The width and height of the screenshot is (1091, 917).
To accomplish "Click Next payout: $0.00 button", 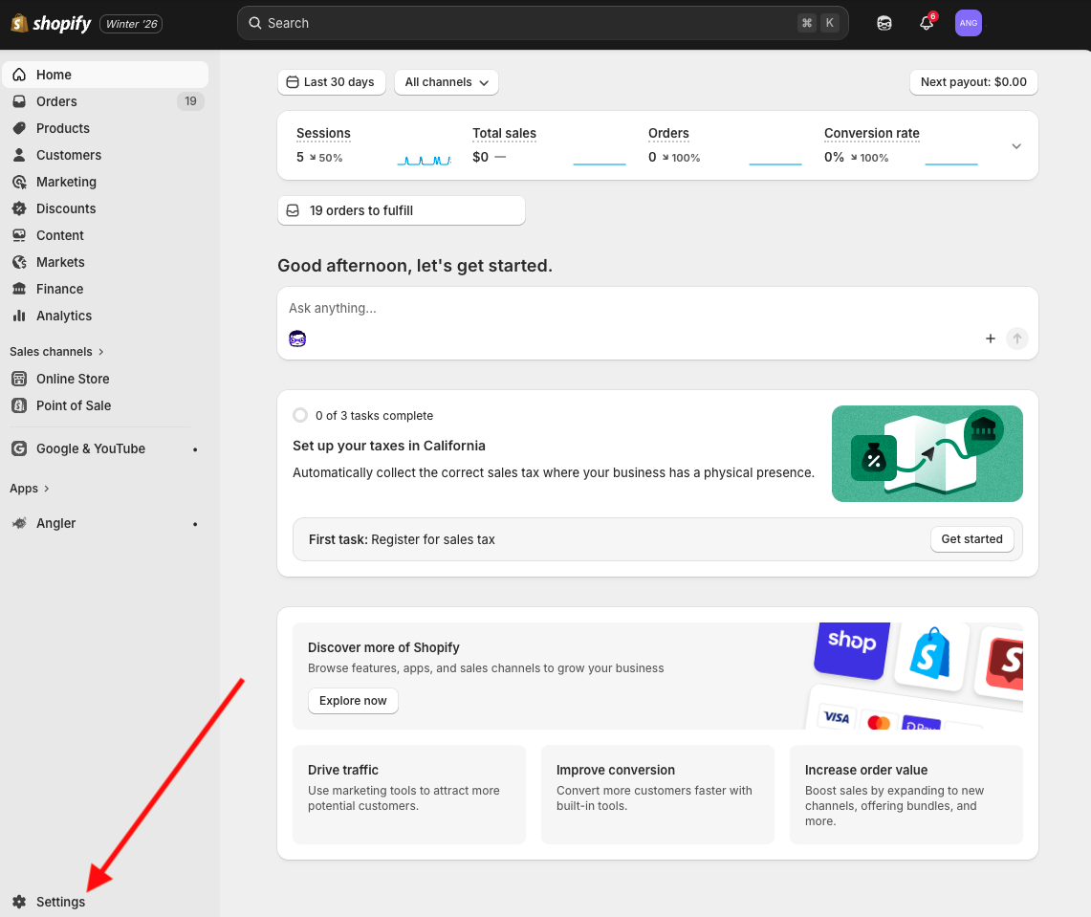I will 972,82.
